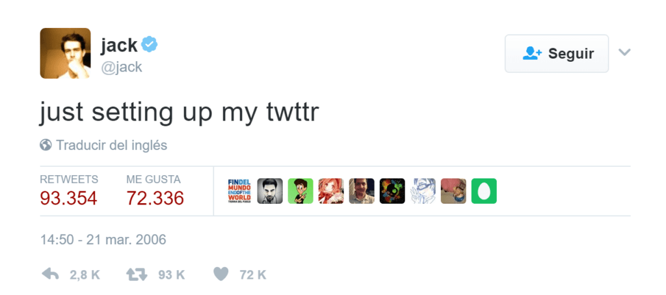The width and height of the screenshot is (666, 295).
Task: Click the green cartoon boy avatar
Action: (300, 191)
